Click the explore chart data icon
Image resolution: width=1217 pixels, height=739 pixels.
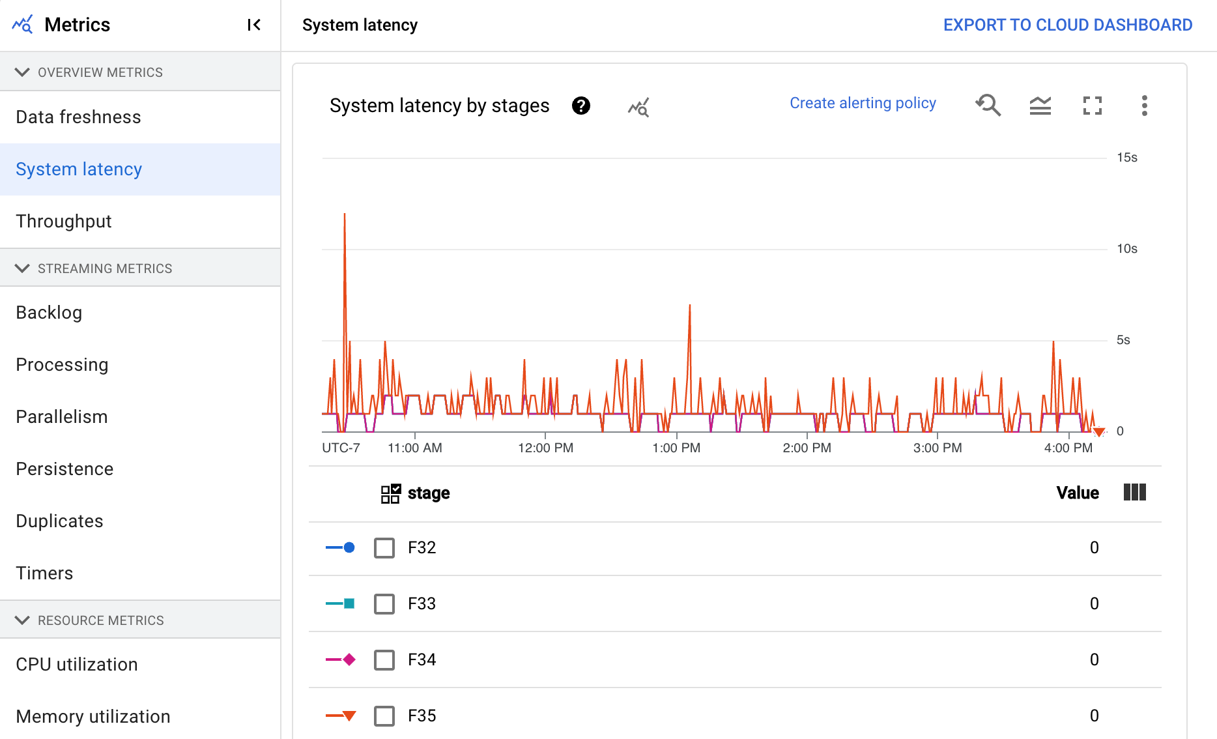tap(637, 106)
